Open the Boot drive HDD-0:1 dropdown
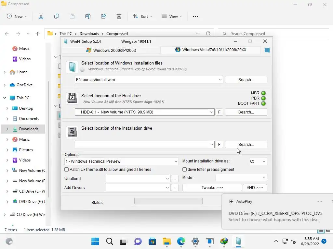The width and height of the screenshot is (333, 249). pyautogui.click(x=211, y=112)
